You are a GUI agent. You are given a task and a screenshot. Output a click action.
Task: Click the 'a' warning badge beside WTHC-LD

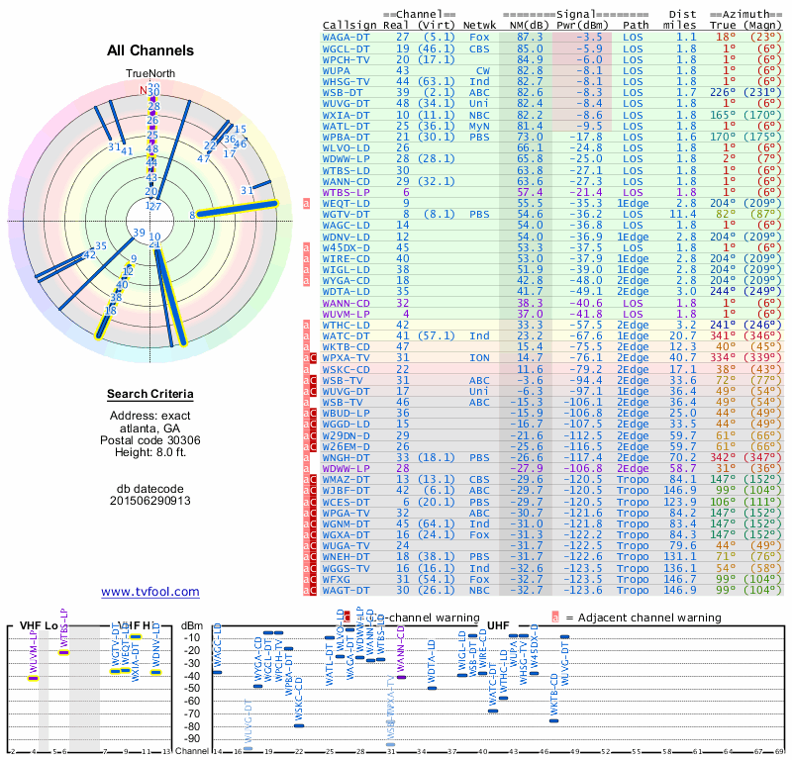click(x=306, y=326)
